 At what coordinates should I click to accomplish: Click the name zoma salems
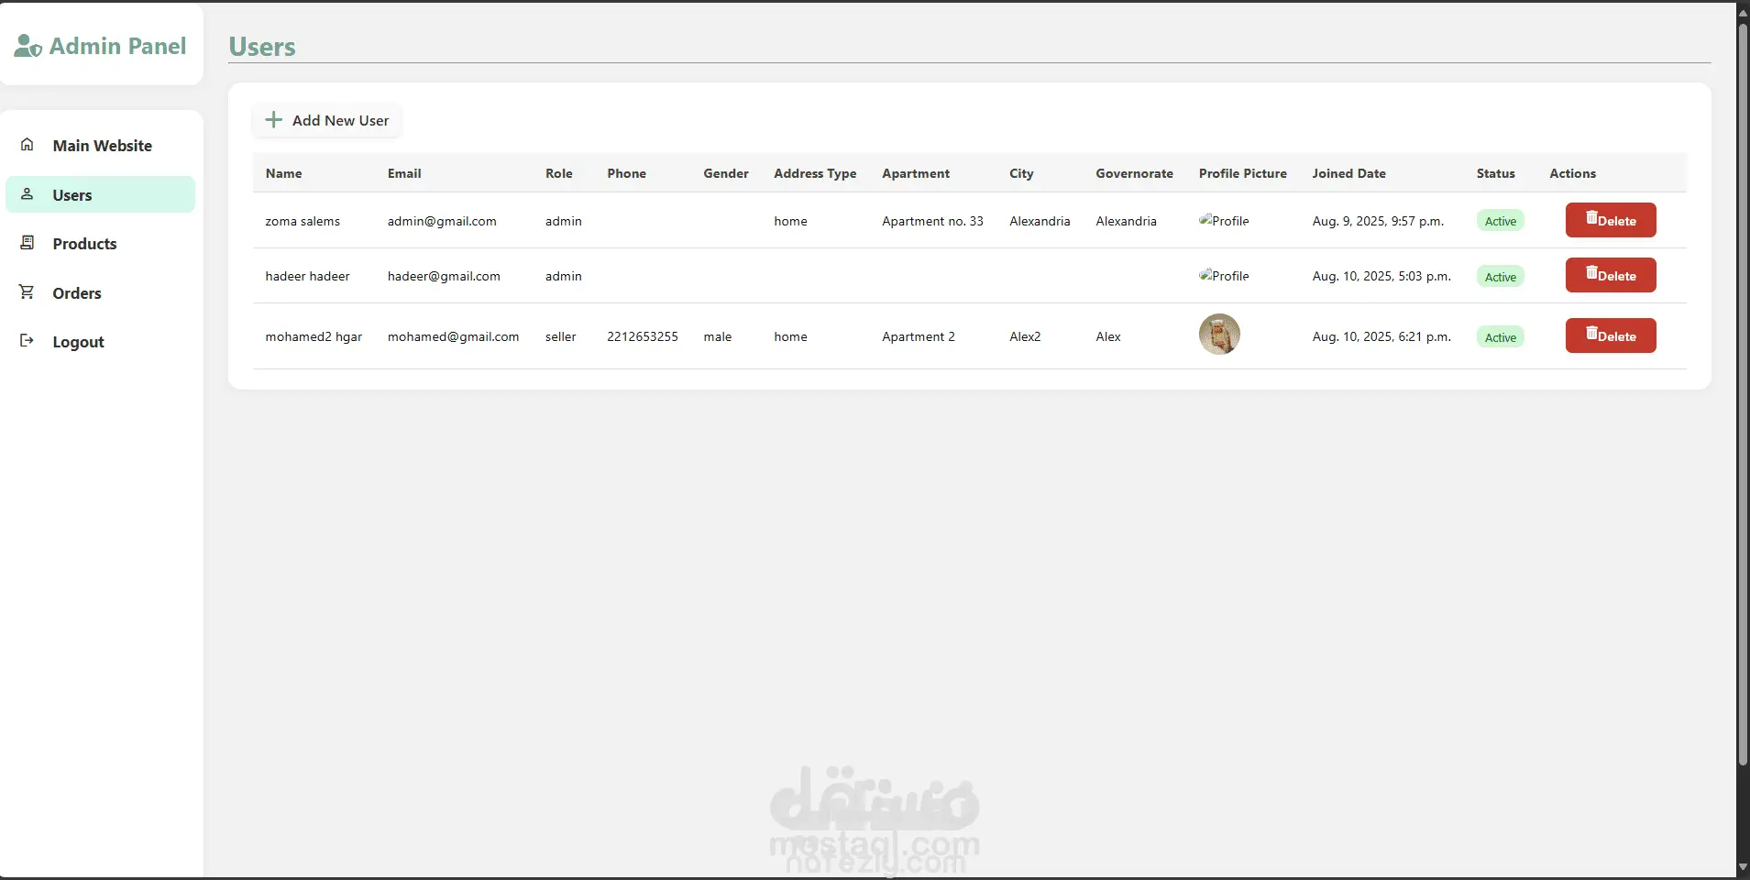coord(303,221)
